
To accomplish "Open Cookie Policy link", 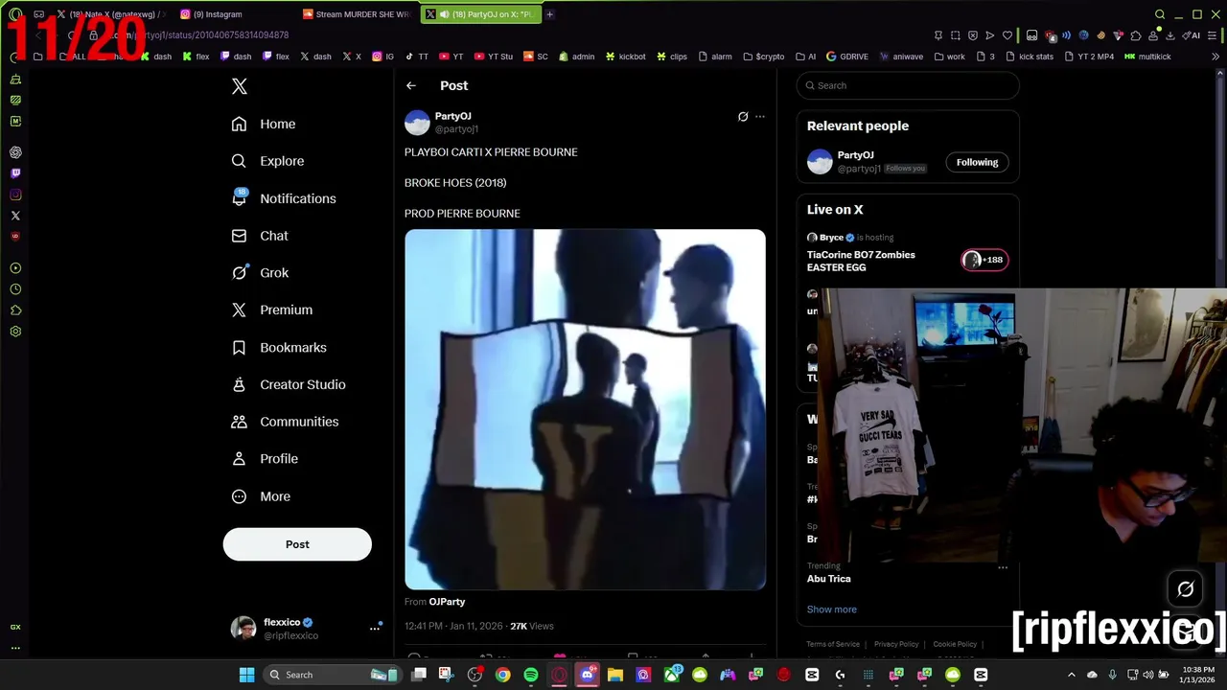I will [955, 644].
